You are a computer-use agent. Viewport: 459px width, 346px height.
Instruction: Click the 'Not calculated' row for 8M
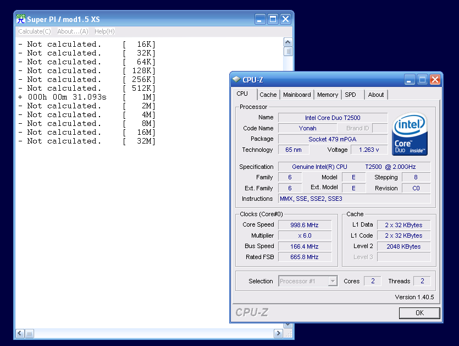tap(87, 123)
